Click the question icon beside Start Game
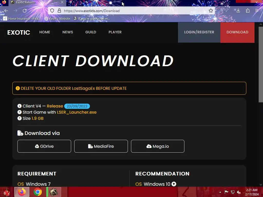 coord(20,112)
